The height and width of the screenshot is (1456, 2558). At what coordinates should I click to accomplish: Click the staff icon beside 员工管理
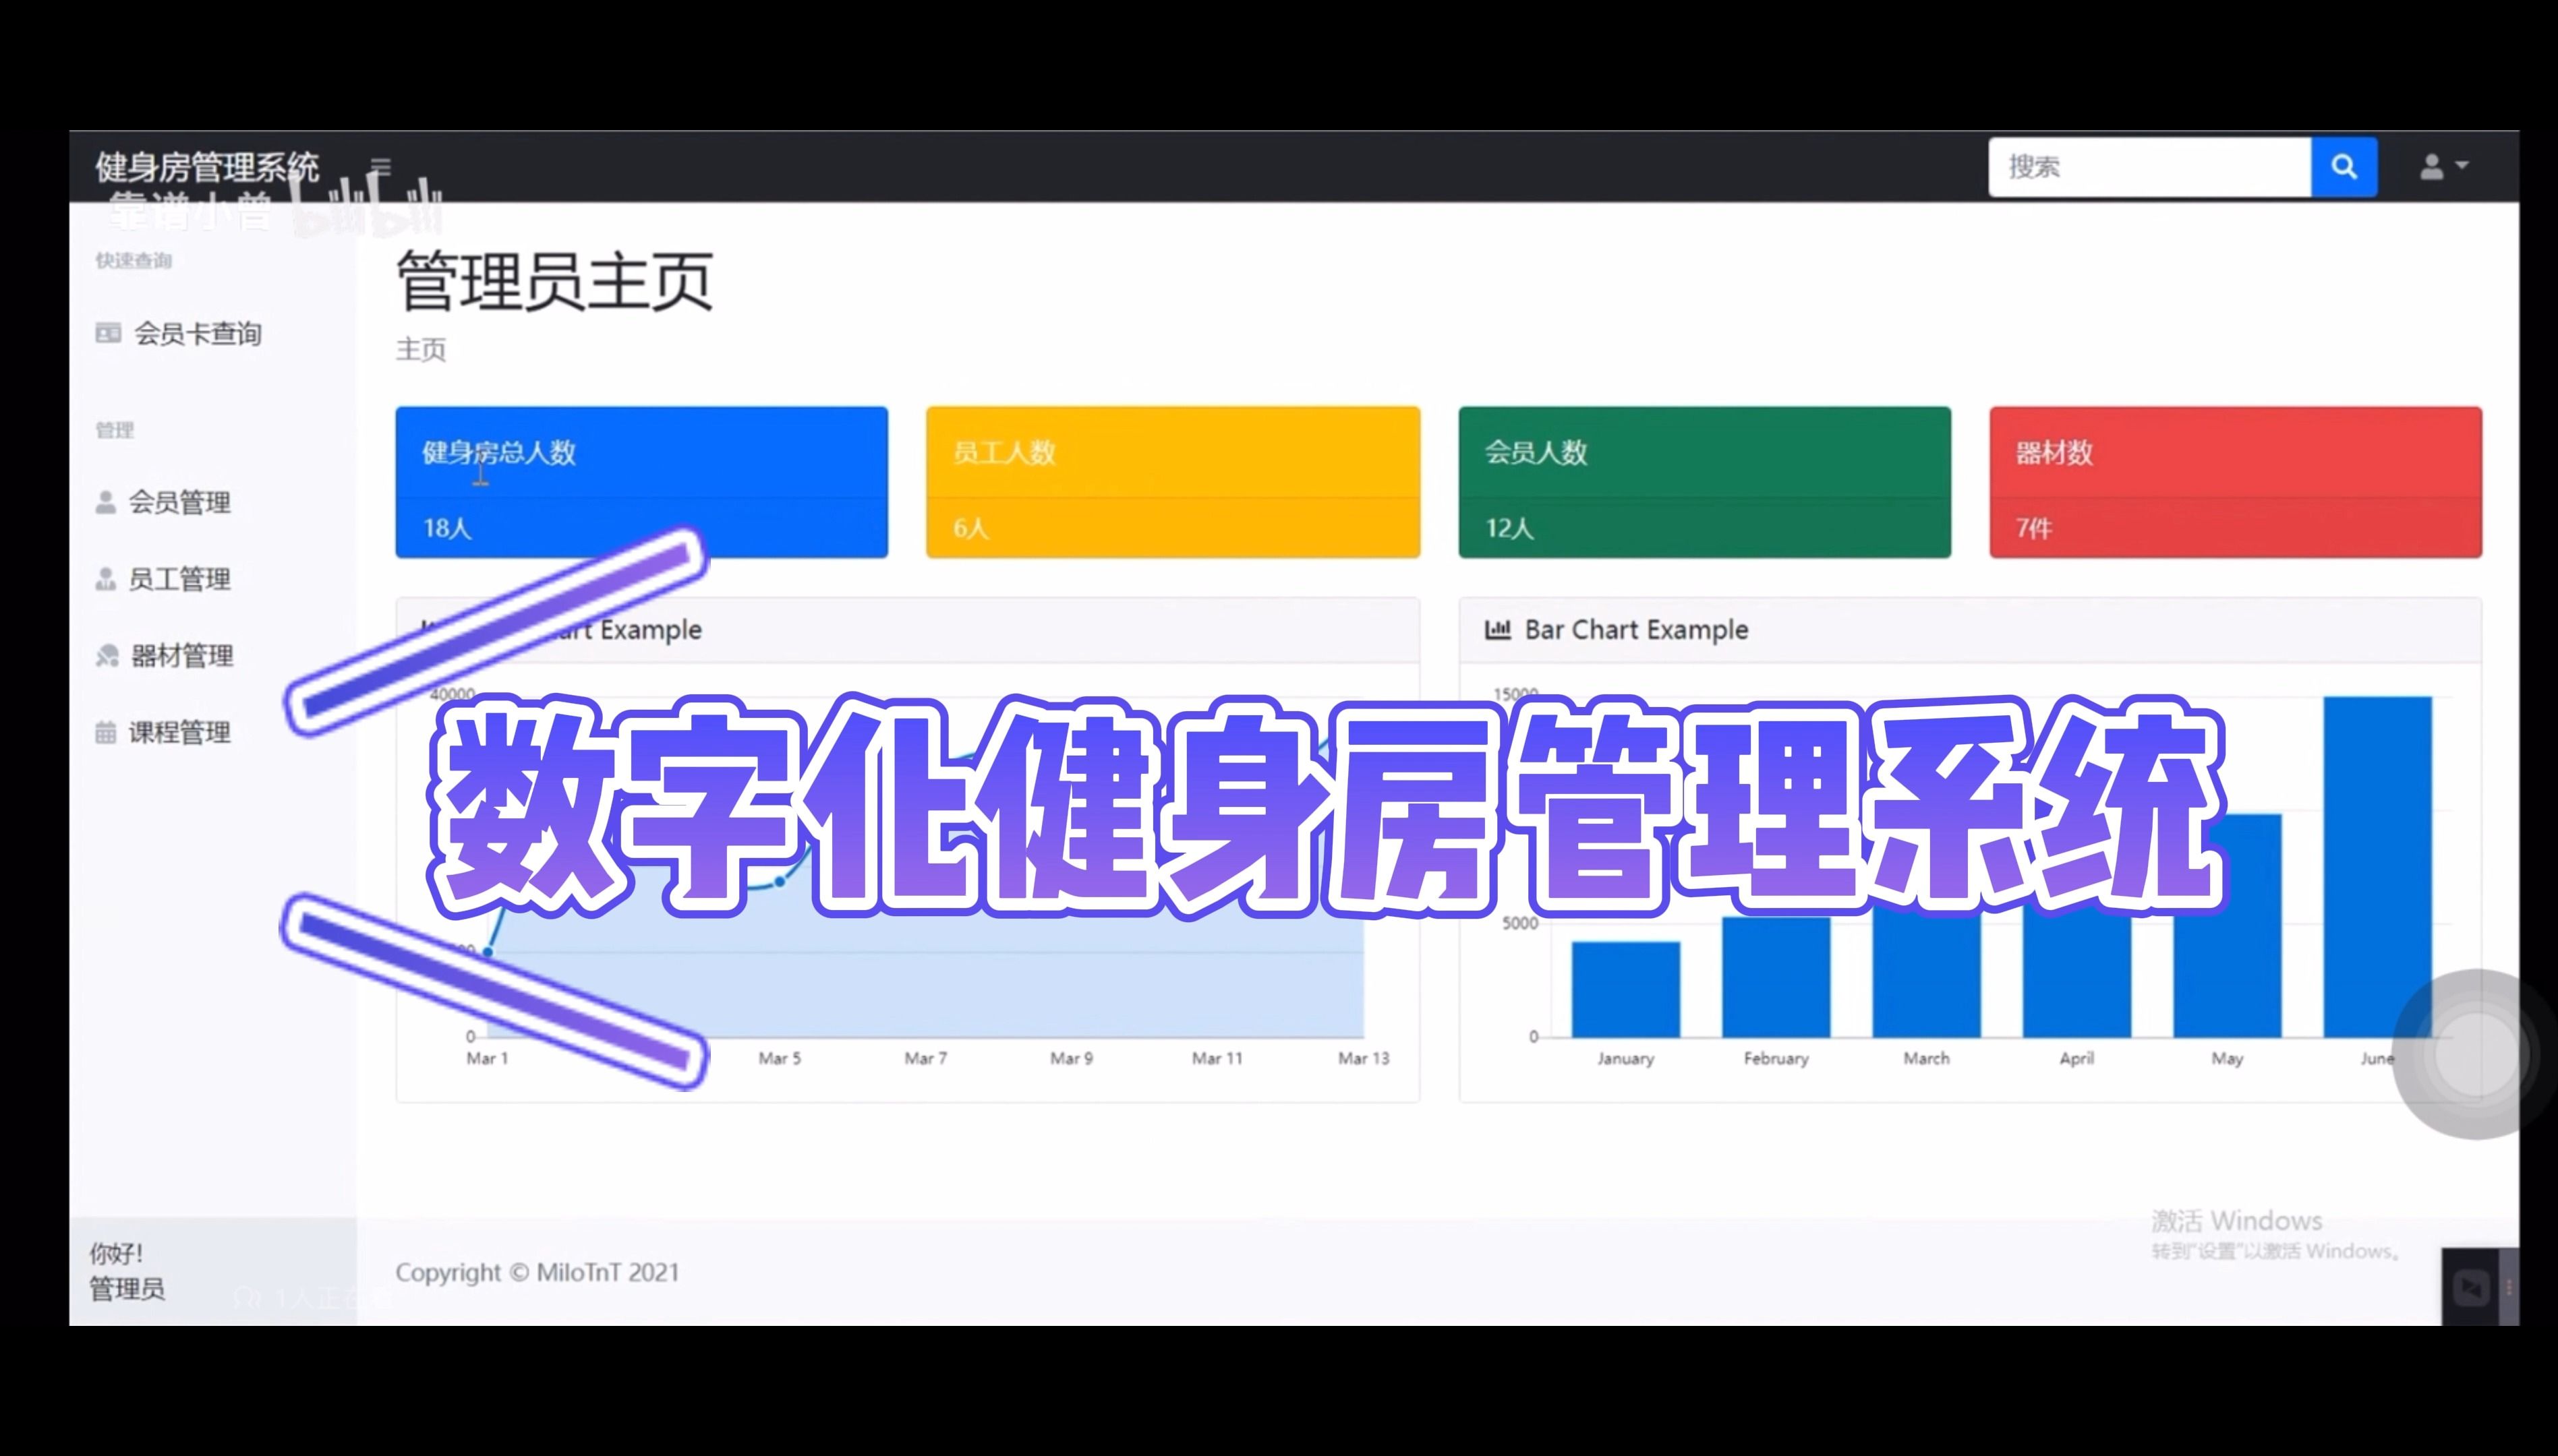(x=107, y=578)
